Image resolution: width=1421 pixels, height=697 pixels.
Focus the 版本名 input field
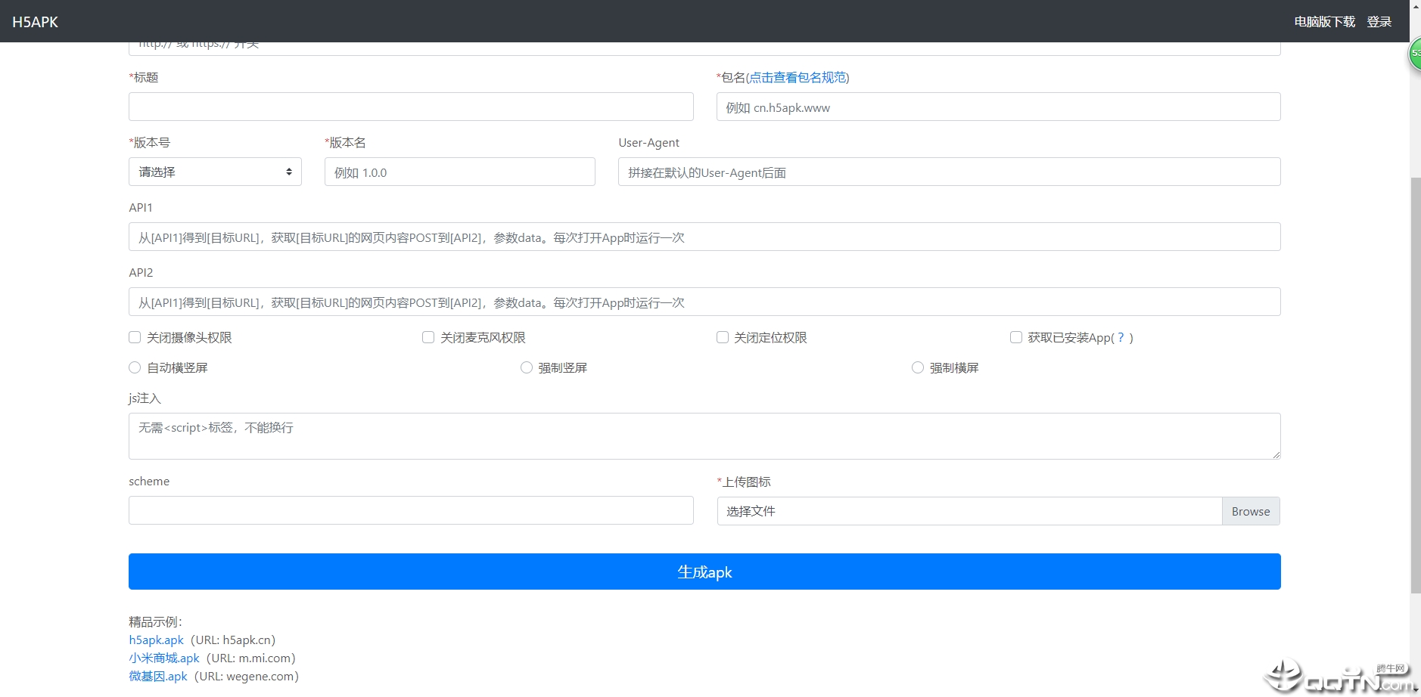coord(459,172)
